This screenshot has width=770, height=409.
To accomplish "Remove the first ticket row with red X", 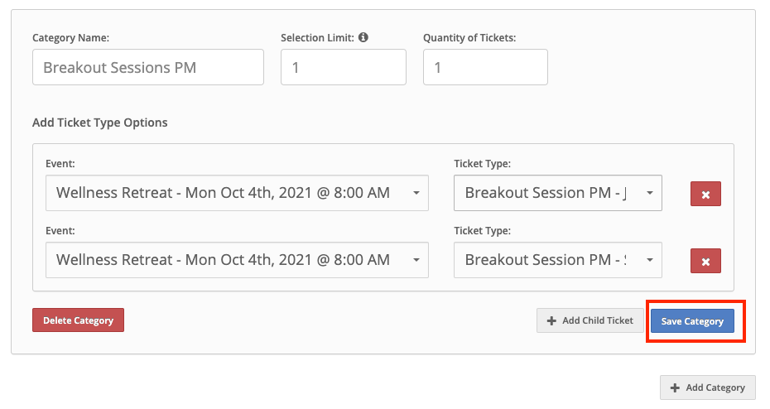I will pyautogui.click(x=705, y=194).
